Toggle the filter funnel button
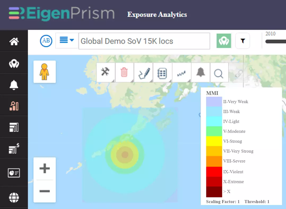This screenshot has height=209, width=286. pyautogui.click(x=242, y=41)
